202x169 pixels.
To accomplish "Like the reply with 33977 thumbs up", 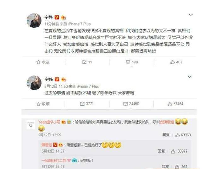I will 173,151.
